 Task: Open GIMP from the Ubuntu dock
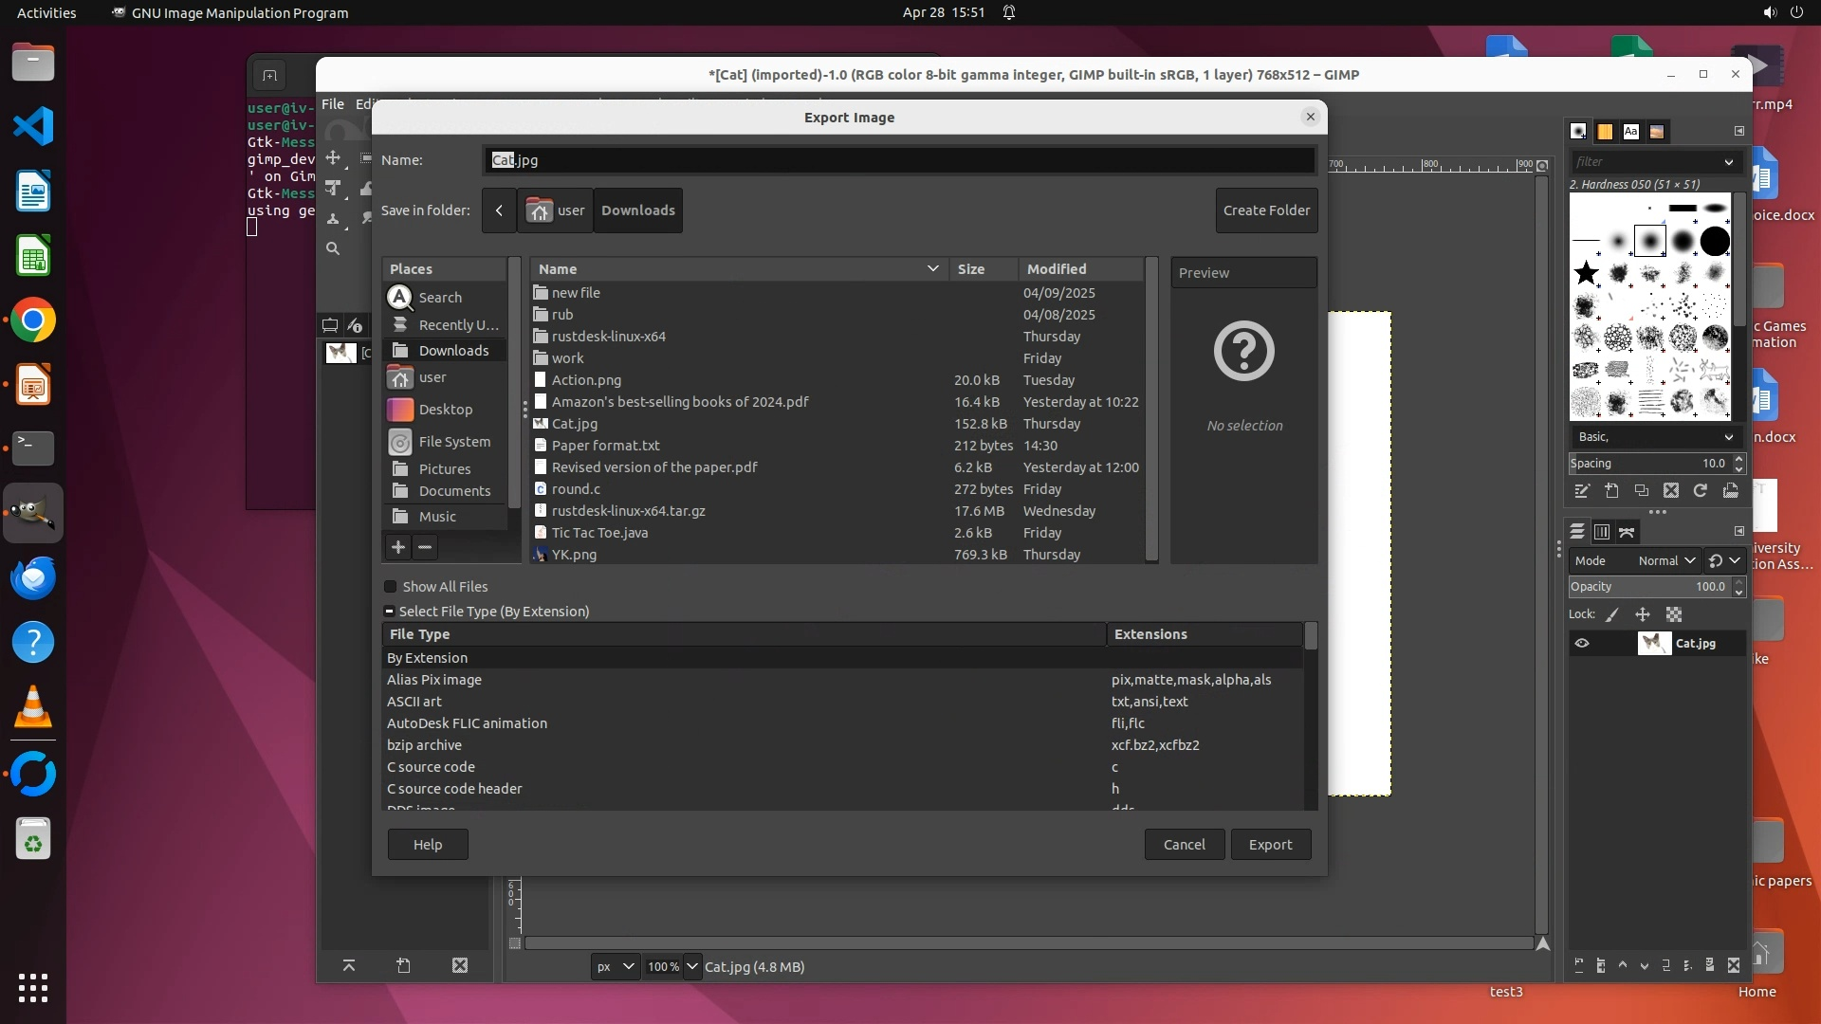coord(33,513)
